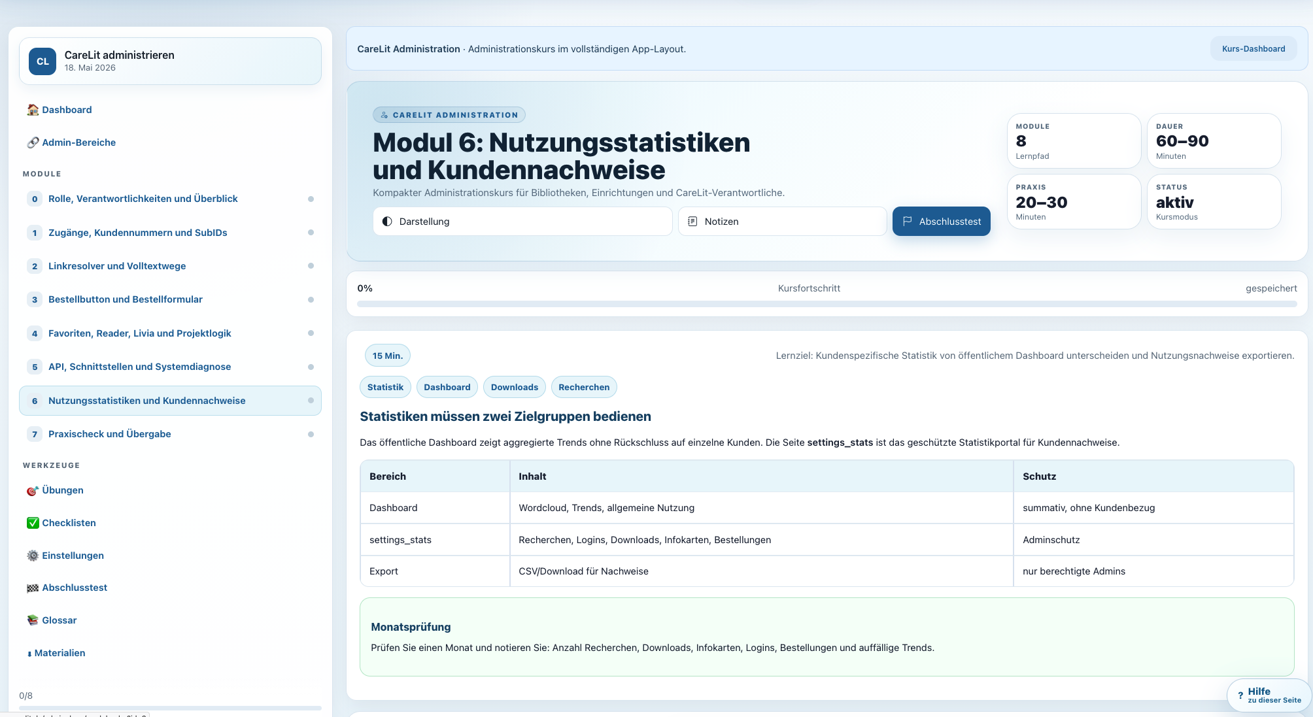Open module Praxischeck und Übergabe
Viewport: 1313px width, 717px height.
pos(170,434)
